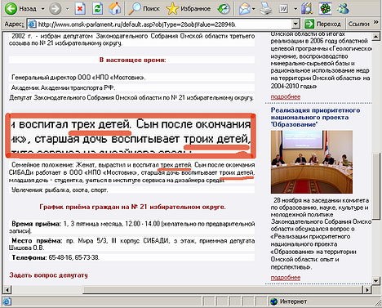Expand the Edit button dropdown arrow

click(295, 9)
